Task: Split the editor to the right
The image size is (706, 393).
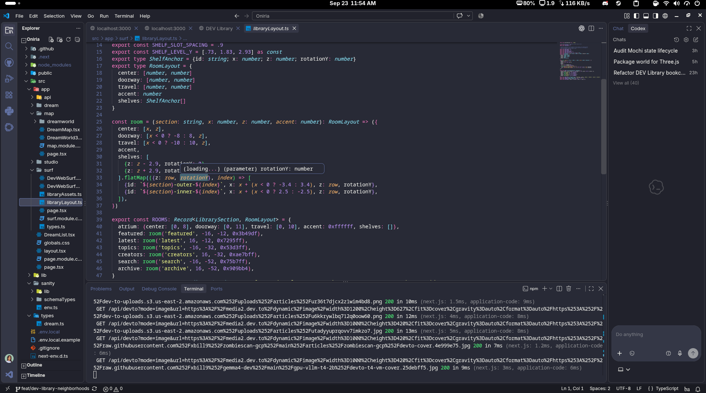Action: pos(591,28)
